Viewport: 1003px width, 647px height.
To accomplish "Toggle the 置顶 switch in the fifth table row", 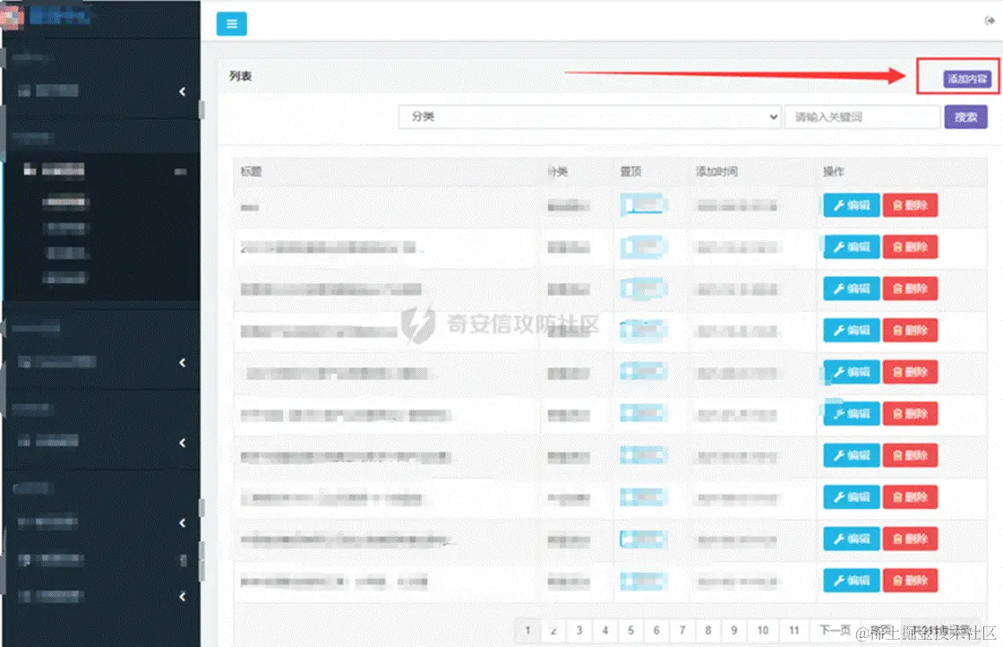I will [x=643, y=372].
